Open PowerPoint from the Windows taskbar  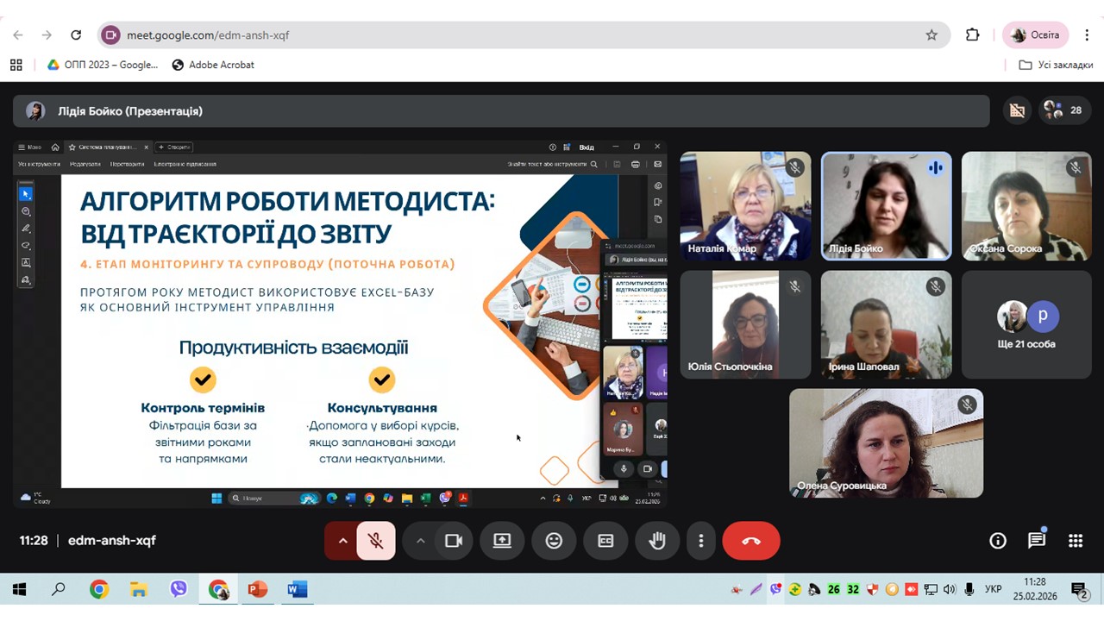tap(257, 590)
